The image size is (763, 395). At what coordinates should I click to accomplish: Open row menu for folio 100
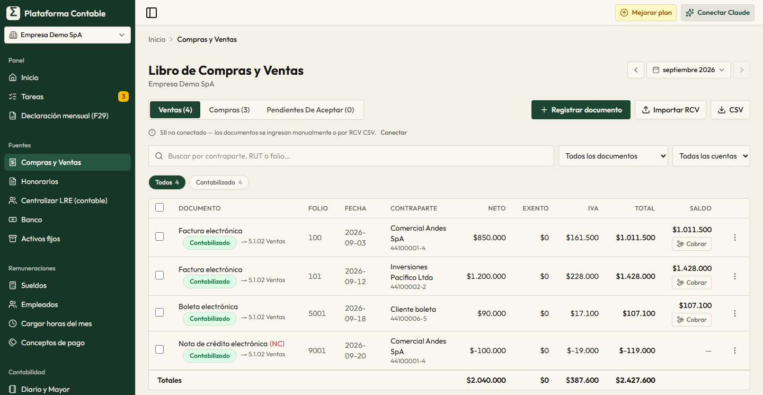click(735, 238)
